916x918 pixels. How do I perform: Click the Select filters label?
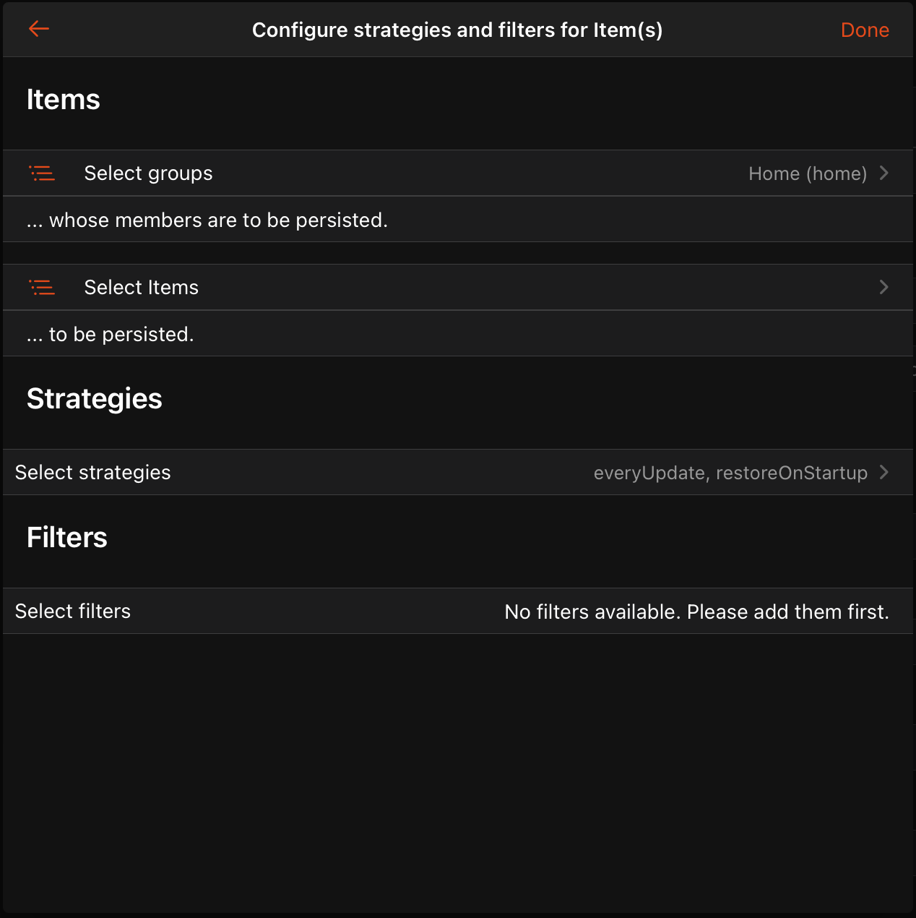(73, 612)
